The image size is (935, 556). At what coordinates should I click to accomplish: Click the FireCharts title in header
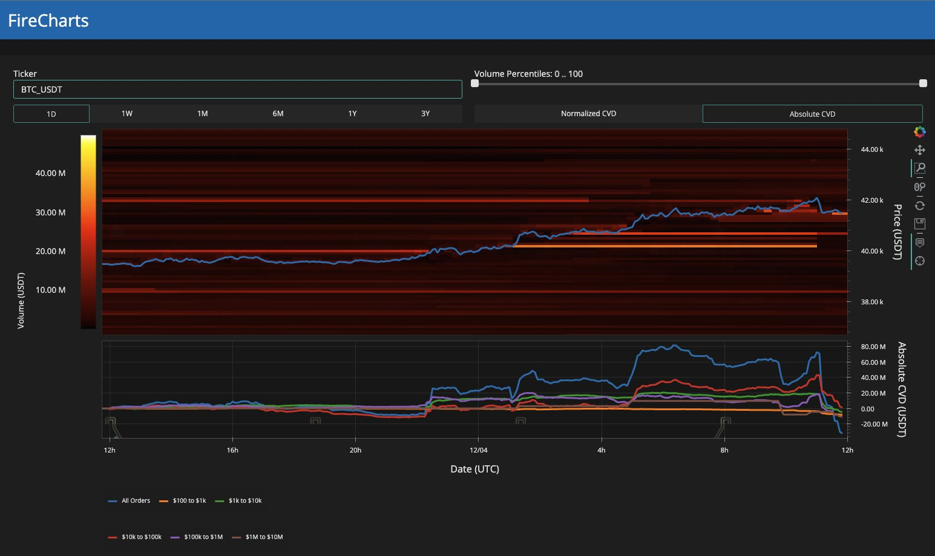pos(48,21)
